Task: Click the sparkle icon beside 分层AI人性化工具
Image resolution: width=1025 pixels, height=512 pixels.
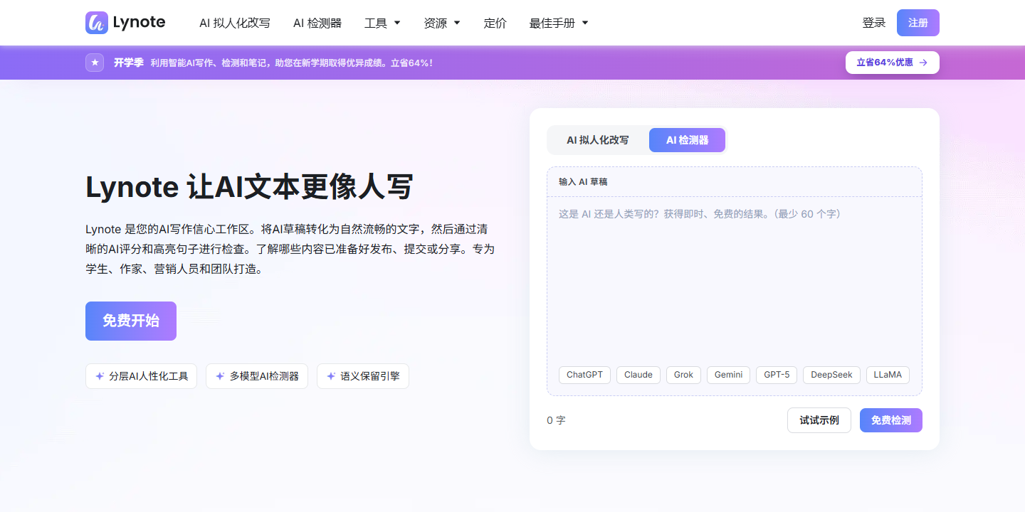Action: point(100,376)
